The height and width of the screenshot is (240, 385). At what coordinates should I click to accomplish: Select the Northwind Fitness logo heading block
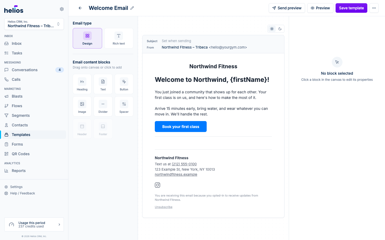coord(213,66)
